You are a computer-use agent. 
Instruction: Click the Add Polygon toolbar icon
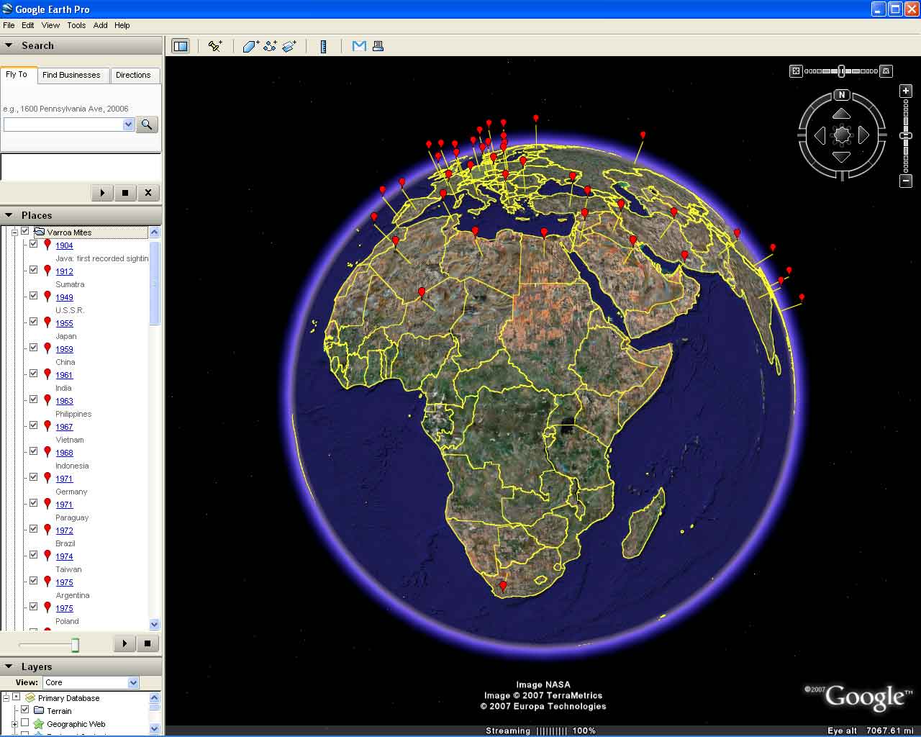(x=250, y=46)
